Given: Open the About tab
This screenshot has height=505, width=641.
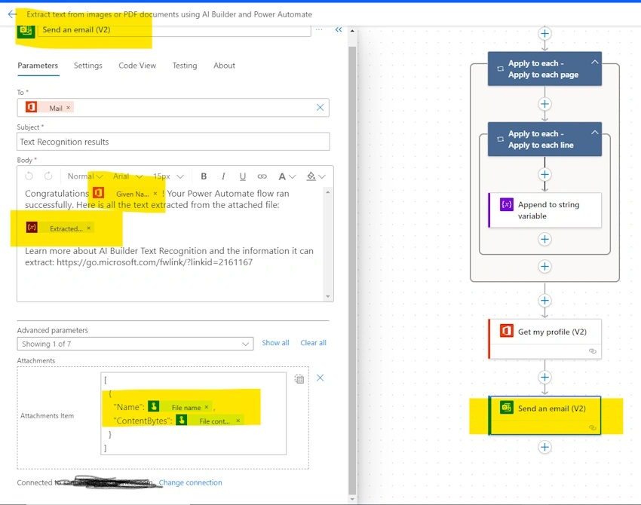Looking at the screenshot, I should pyautogui.click(x=224, y=66).
